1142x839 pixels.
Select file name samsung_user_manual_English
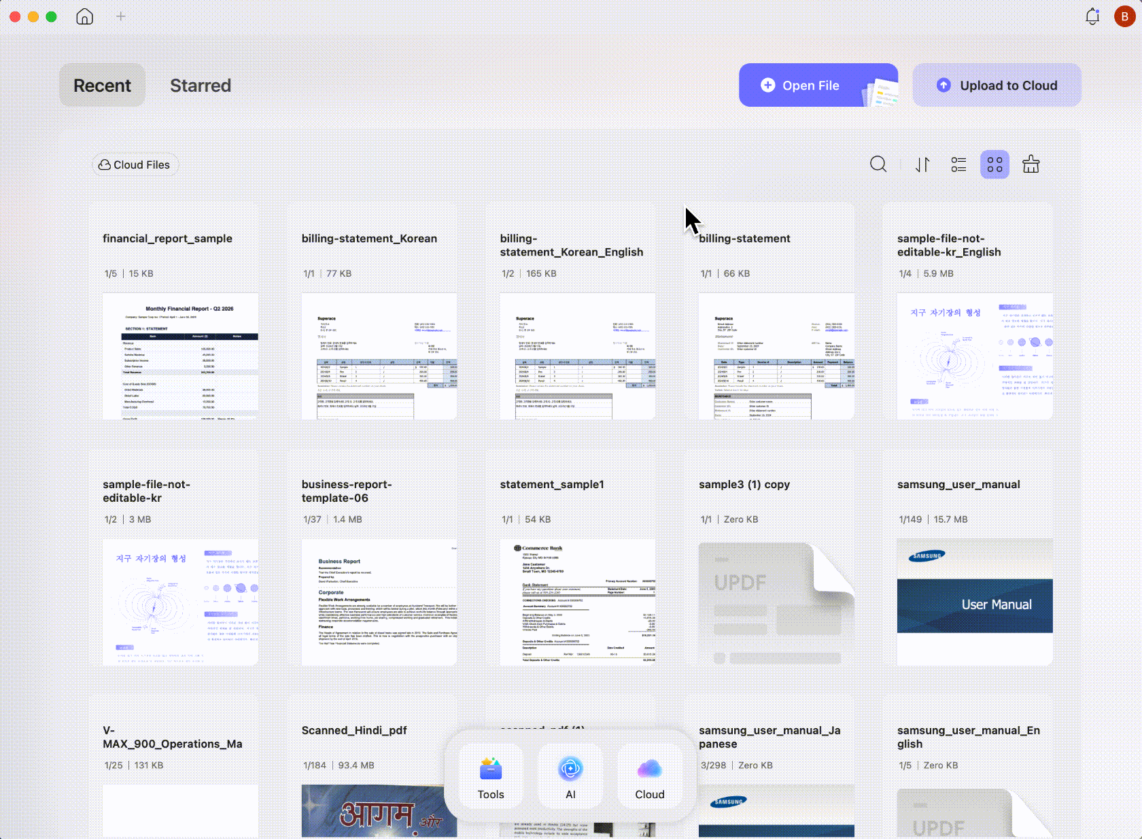(x=969, y=738)
